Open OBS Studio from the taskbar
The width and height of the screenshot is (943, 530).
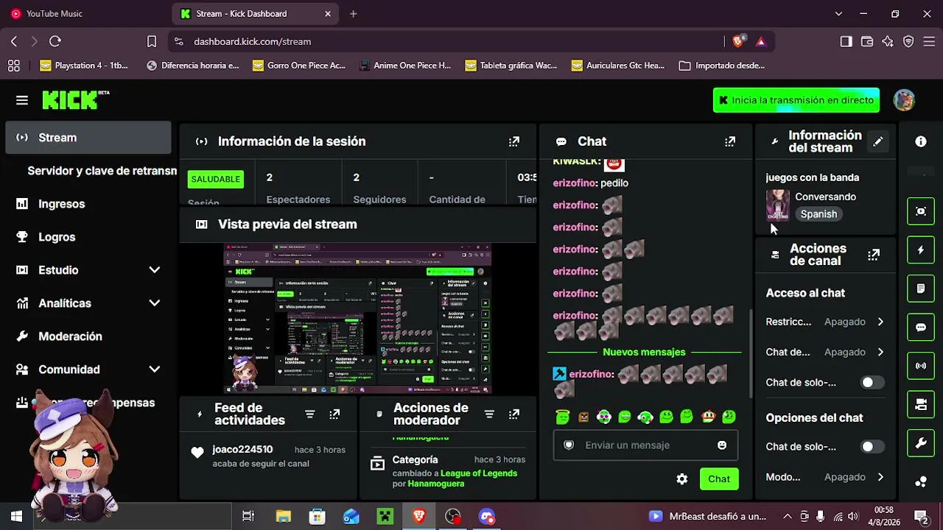pos(453,517)
